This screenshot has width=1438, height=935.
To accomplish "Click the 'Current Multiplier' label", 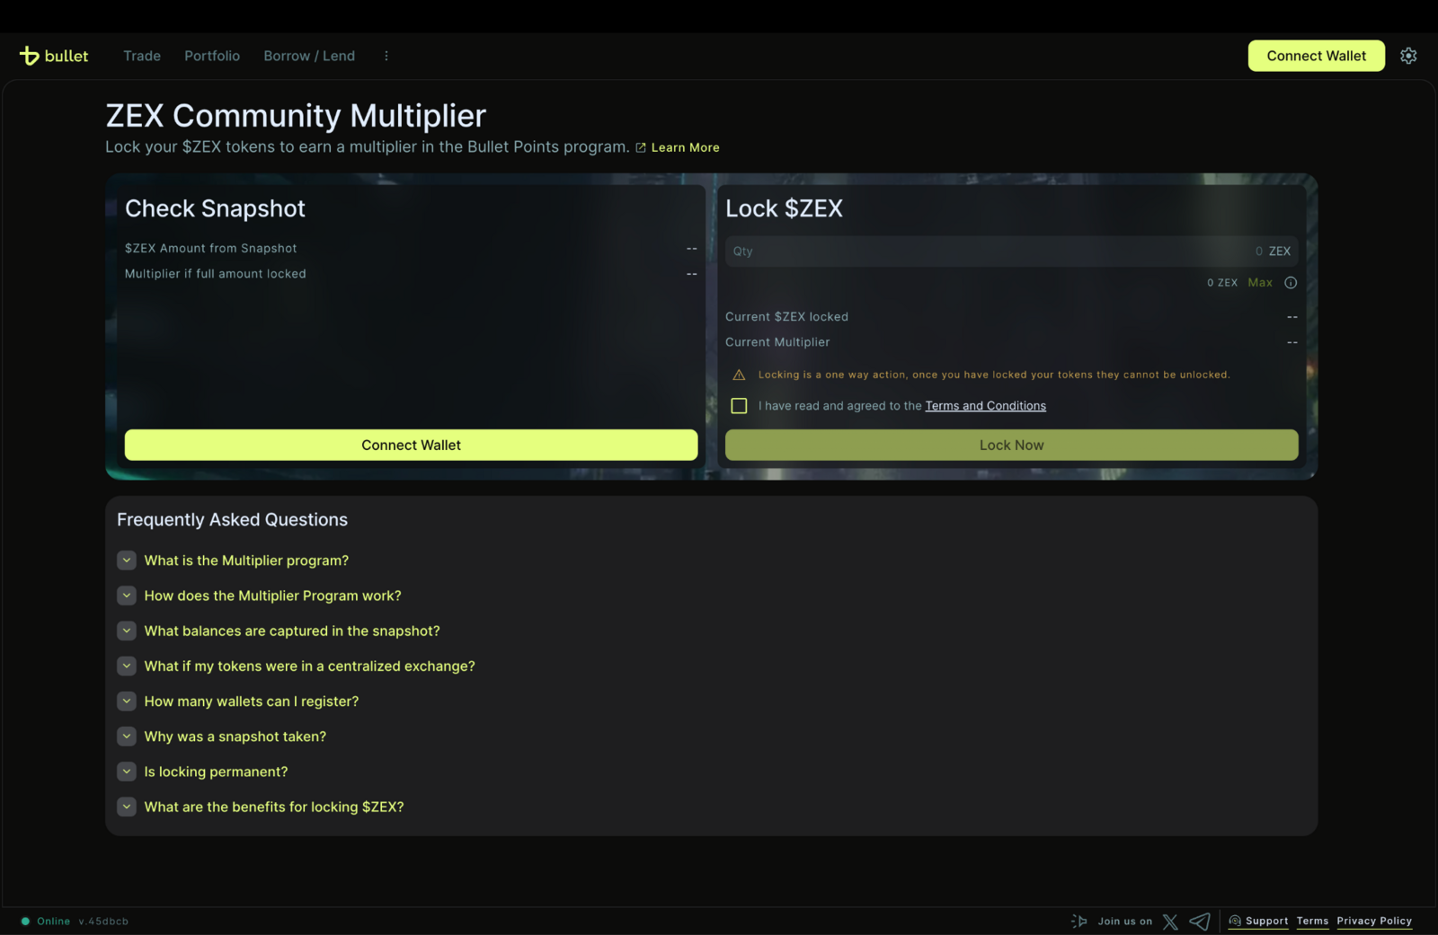I will 777,342.
